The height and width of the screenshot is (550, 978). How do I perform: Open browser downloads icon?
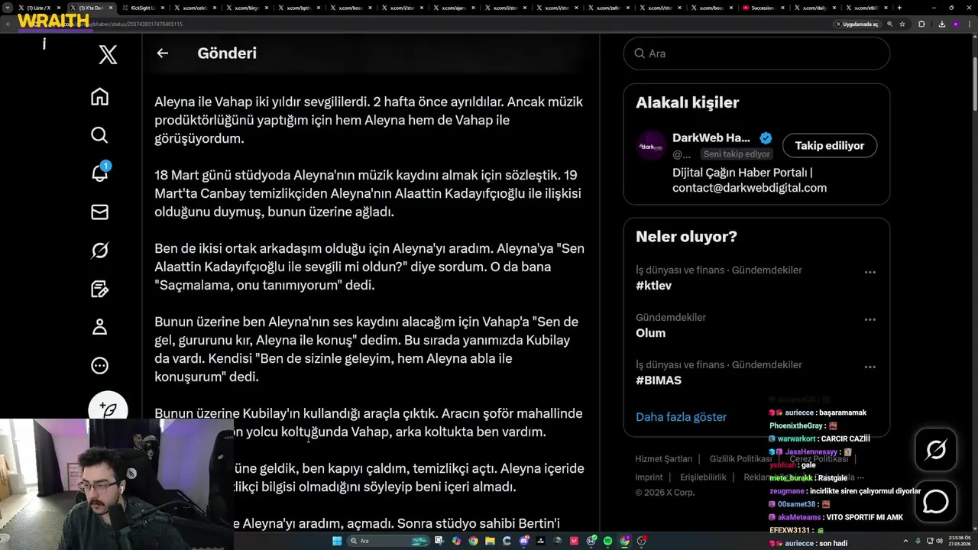pyautogui.click(x=941, y=24)
